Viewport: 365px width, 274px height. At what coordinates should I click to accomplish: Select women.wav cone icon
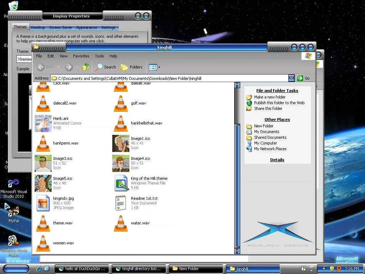click(43, 243)
